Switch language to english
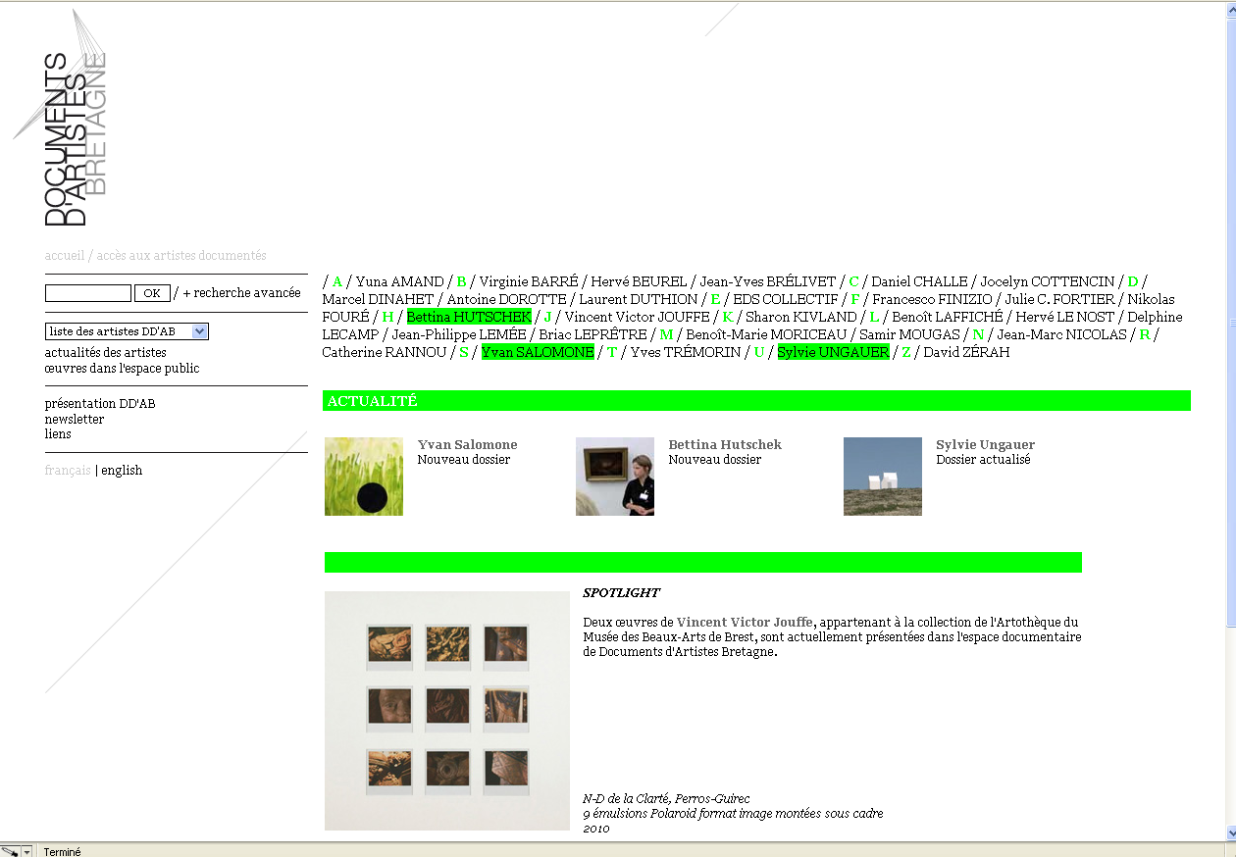 (122, 470)
